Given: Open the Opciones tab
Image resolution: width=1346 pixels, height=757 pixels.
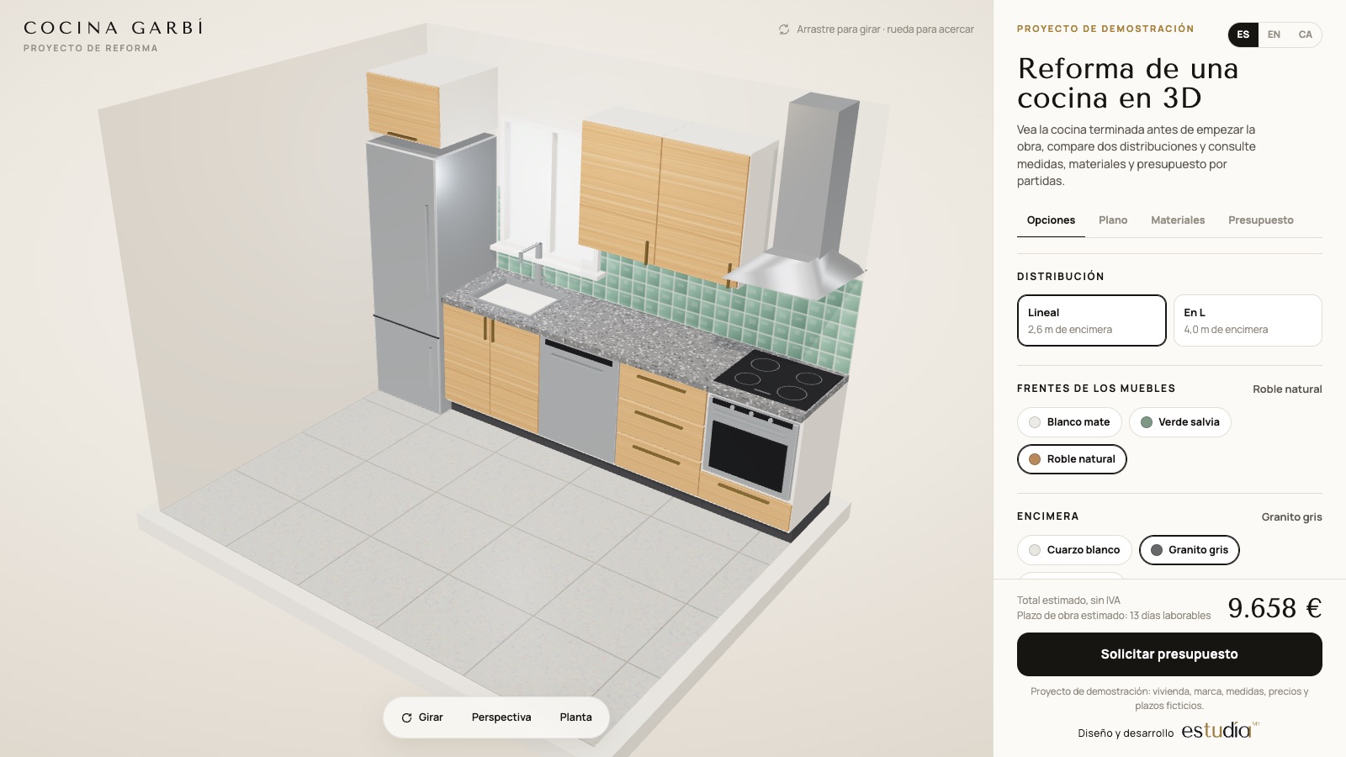Looking at the screenshot, I should [x=1051, y=220].
